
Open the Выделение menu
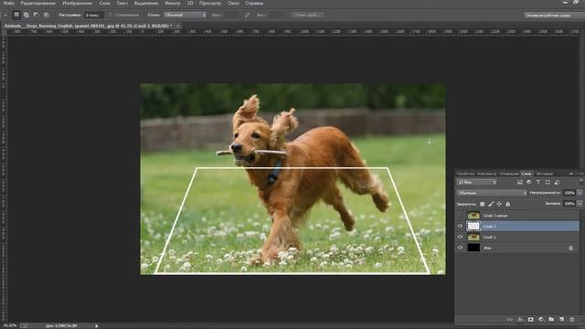point(146,3)
